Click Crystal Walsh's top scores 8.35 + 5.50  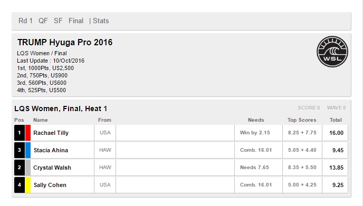tap(302, 168)
